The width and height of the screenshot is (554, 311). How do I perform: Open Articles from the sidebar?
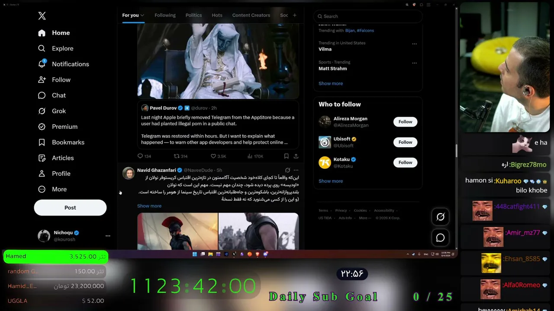56,158
